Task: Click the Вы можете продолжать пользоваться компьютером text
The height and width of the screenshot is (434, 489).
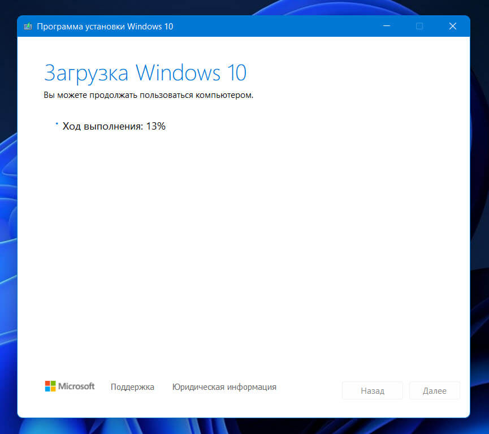Action: [149, 95]
